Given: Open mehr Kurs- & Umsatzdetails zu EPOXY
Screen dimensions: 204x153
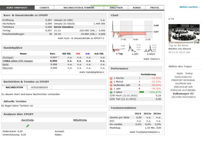Looking at the screenshot, I should (81, 38).
